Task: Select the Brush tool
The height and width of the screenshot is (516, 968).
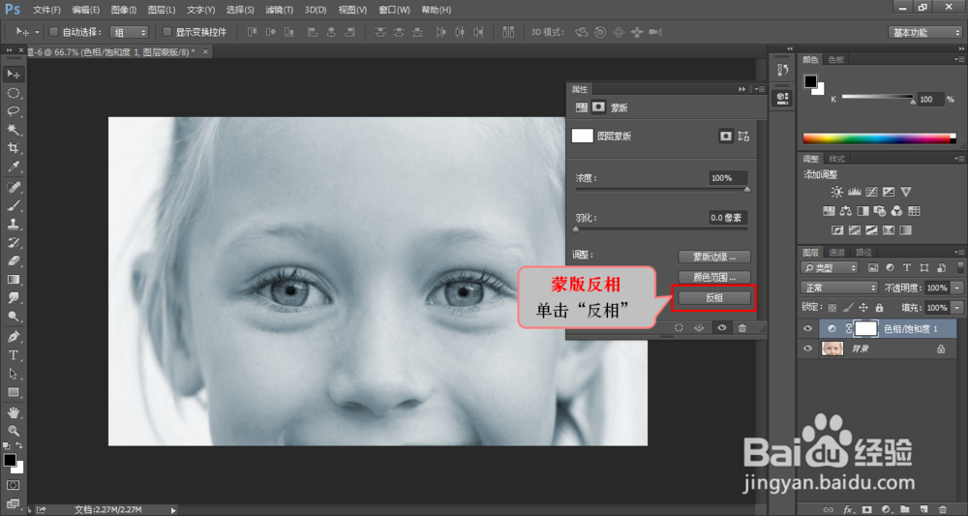Action: (x=14, y=205)
